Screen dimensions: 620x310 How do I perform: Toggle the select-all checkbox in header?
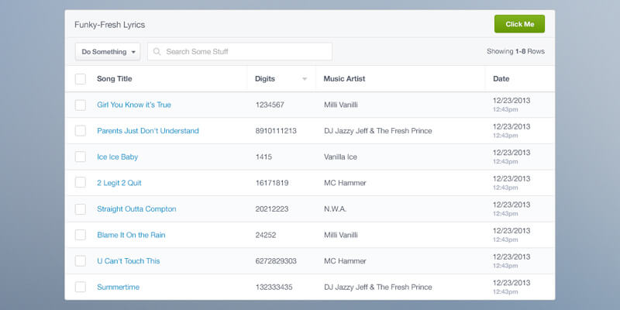click(x=81, y=79)
